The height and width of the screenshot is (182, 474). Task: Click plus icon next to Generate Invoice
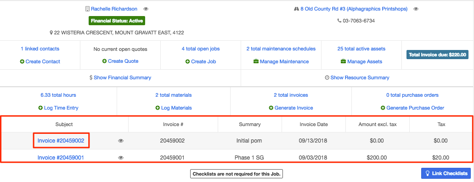point(271,108)
